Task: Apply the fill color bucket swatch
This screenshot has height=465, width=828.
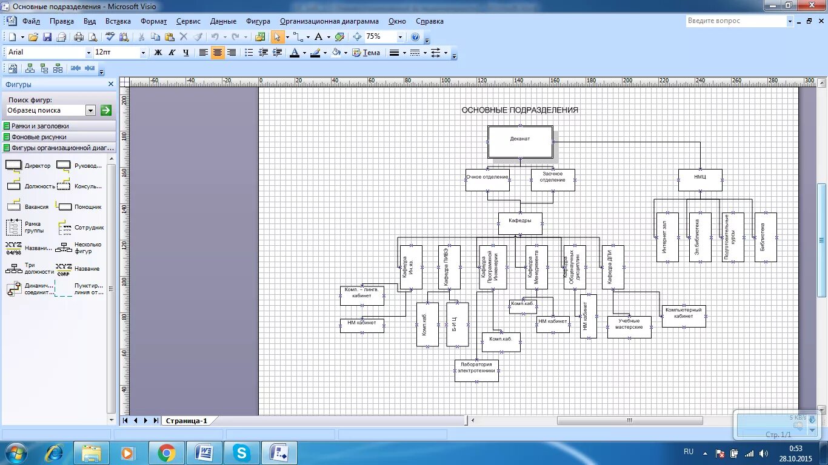Action: point(336,53)
